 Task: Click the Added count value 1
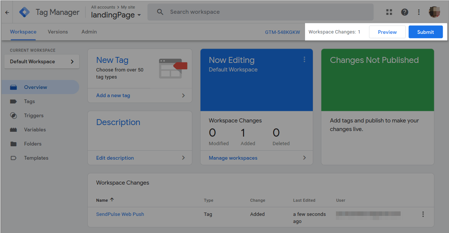[243, 133]
